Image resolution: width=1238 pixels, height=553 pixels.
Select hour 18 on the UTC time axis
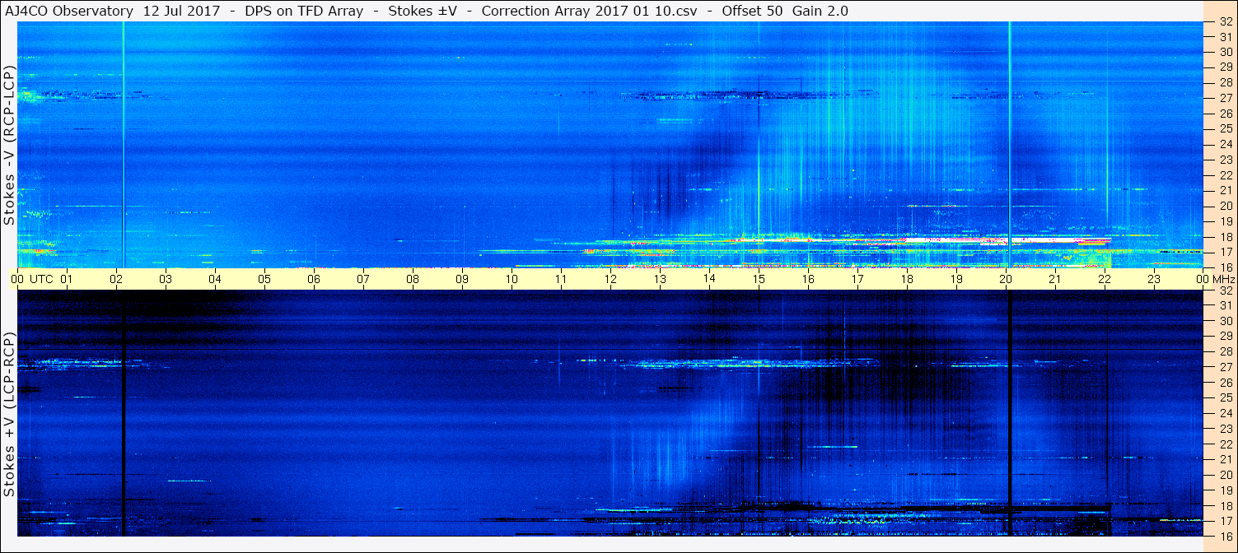[907, 279]
